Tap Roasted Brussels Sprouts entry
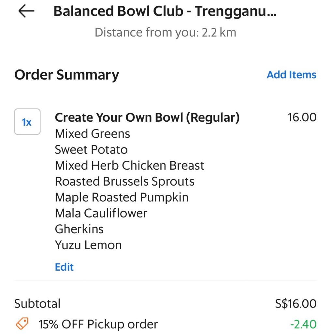Viewport: 331px width, 334px height. [124, 182]
